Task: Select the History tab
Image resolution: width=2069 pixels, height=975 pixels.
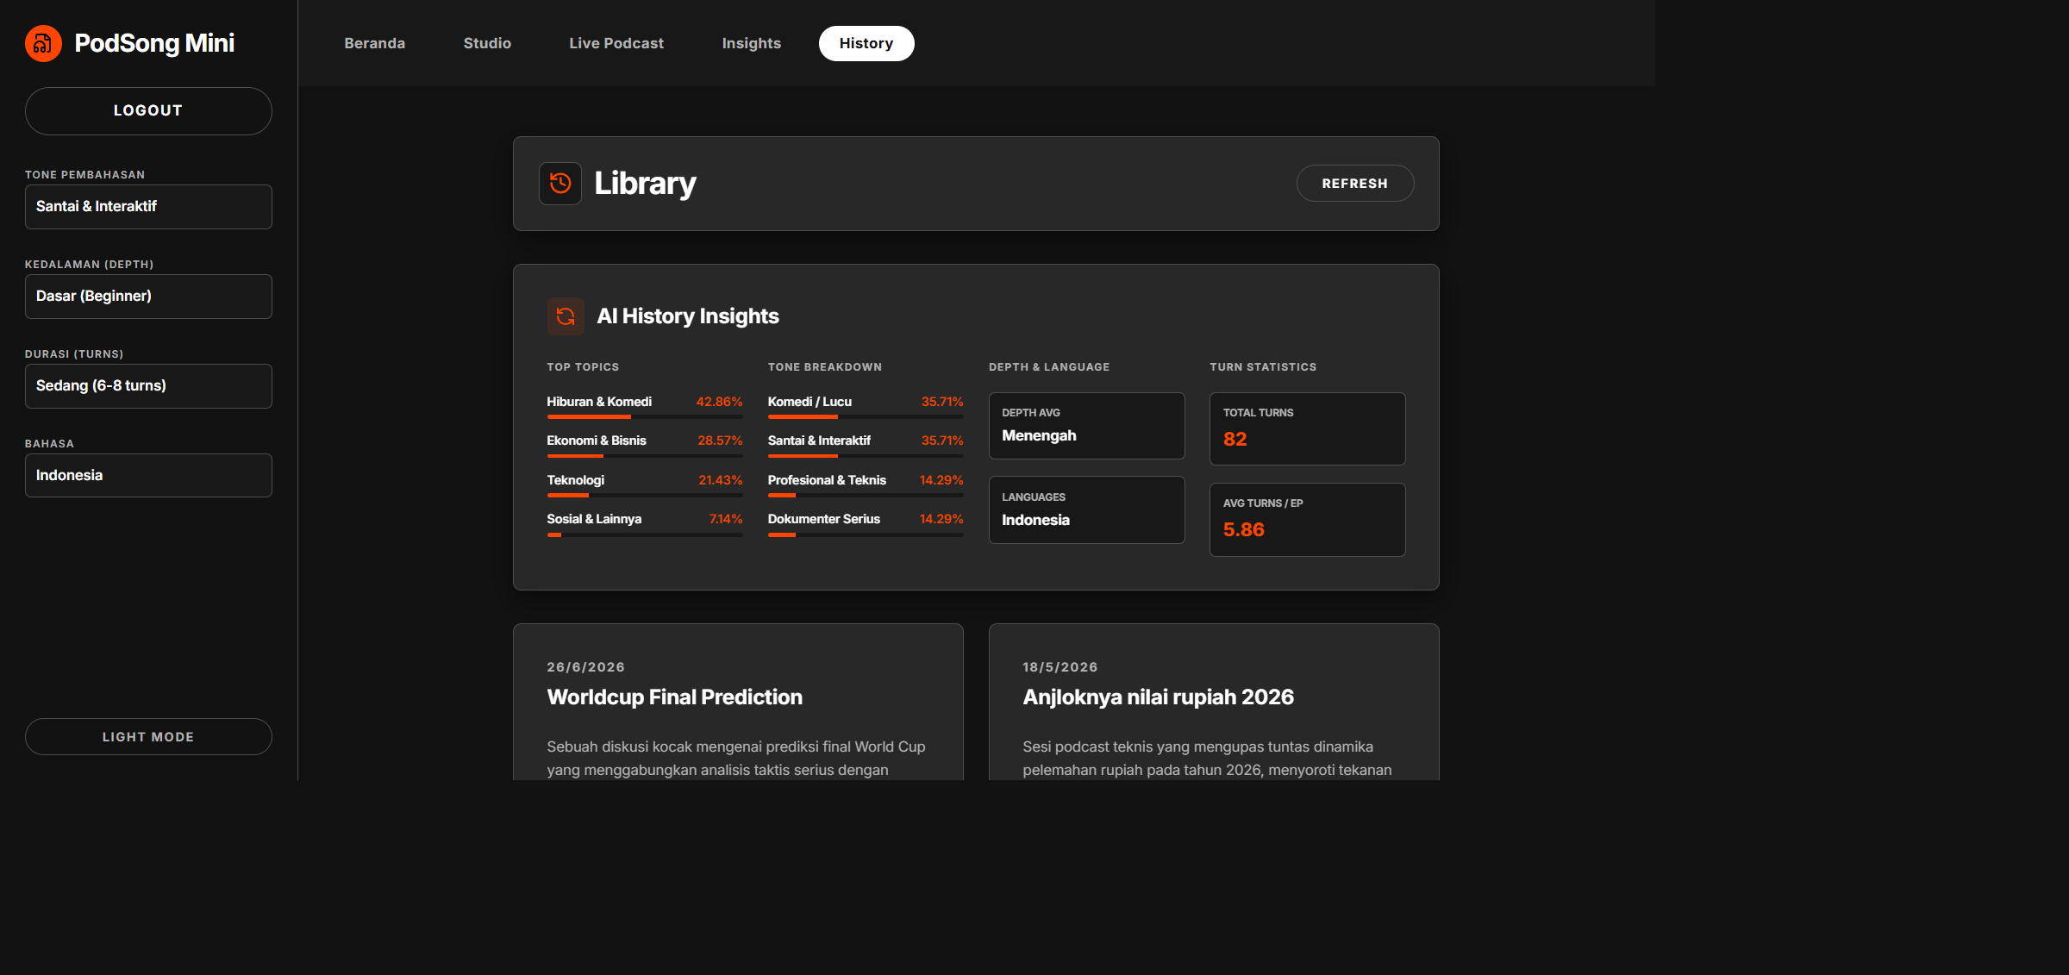Action: (866, 43)
